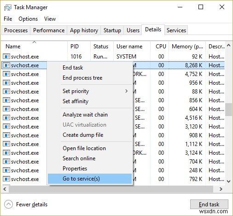Screen dimensions: 233x216
Task: Click the 4,752 K memory value
Action: (x=193, y=74)
